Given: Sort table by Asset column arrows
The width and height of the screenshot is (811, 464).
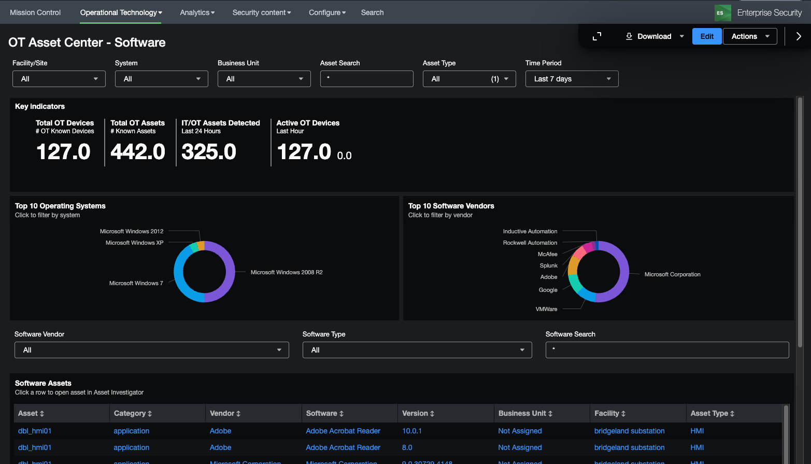Looking at the screenshot, I should pyautogui.click(x=42, y=414).
